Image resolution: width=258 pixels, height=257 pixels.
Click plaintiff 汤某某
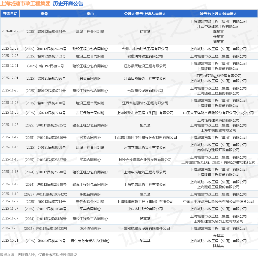[x=145, y=219]
